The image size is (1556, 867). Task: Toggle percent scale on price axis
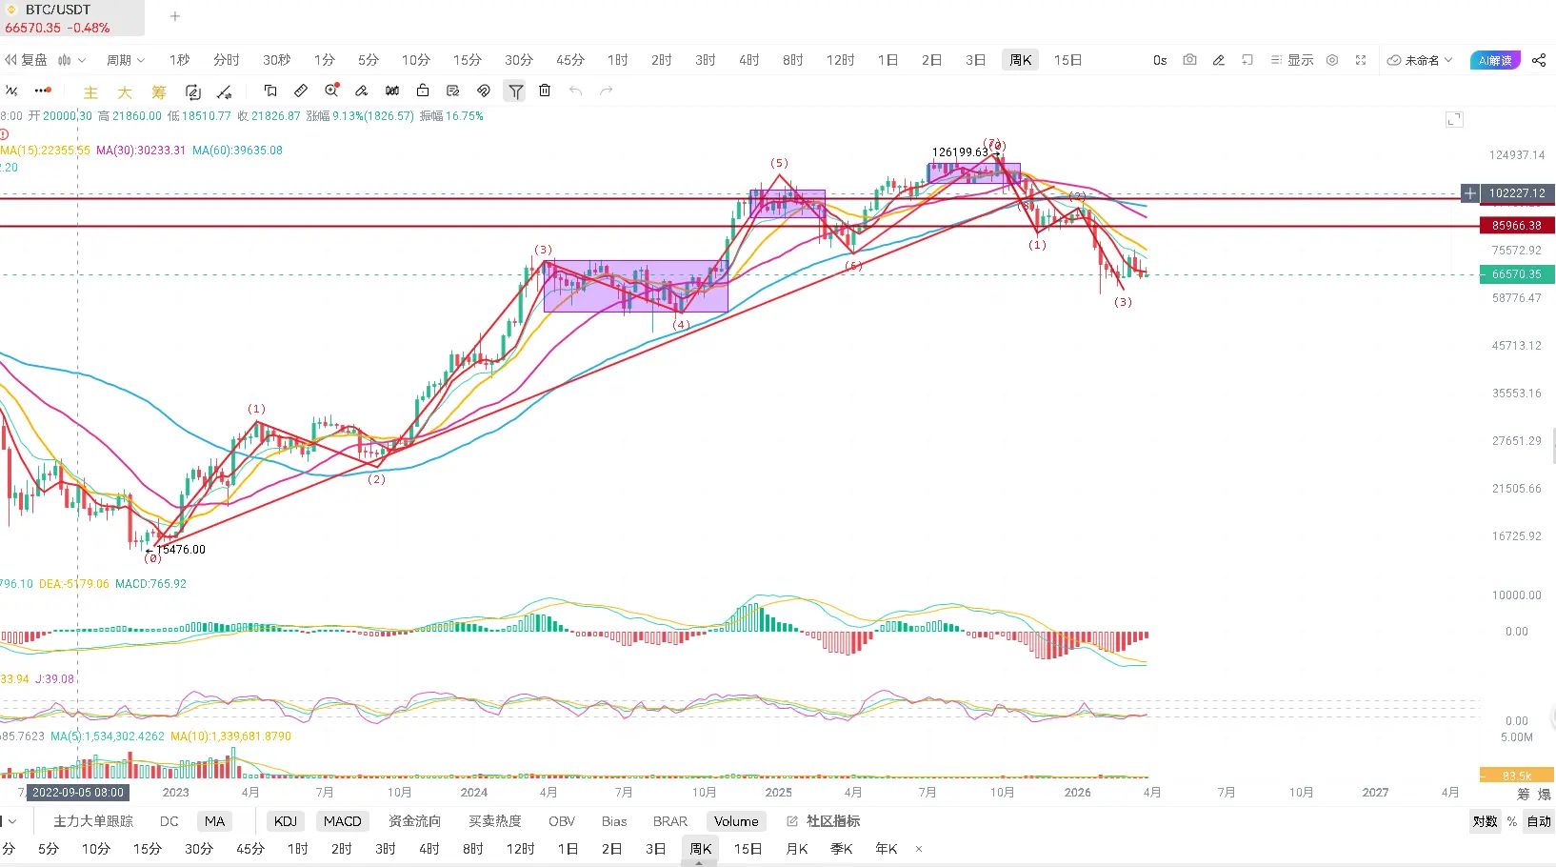tap(1512, 821)
